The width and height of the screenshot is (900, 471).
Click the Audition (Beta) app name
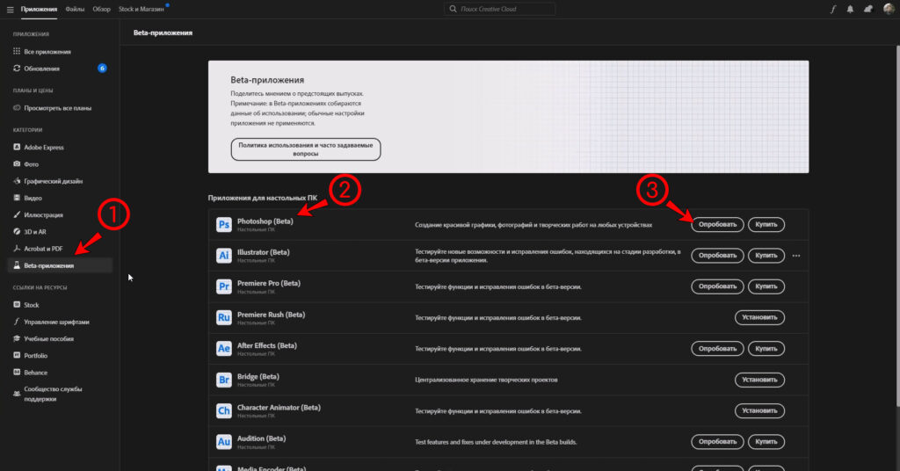[x=261, y=438]
